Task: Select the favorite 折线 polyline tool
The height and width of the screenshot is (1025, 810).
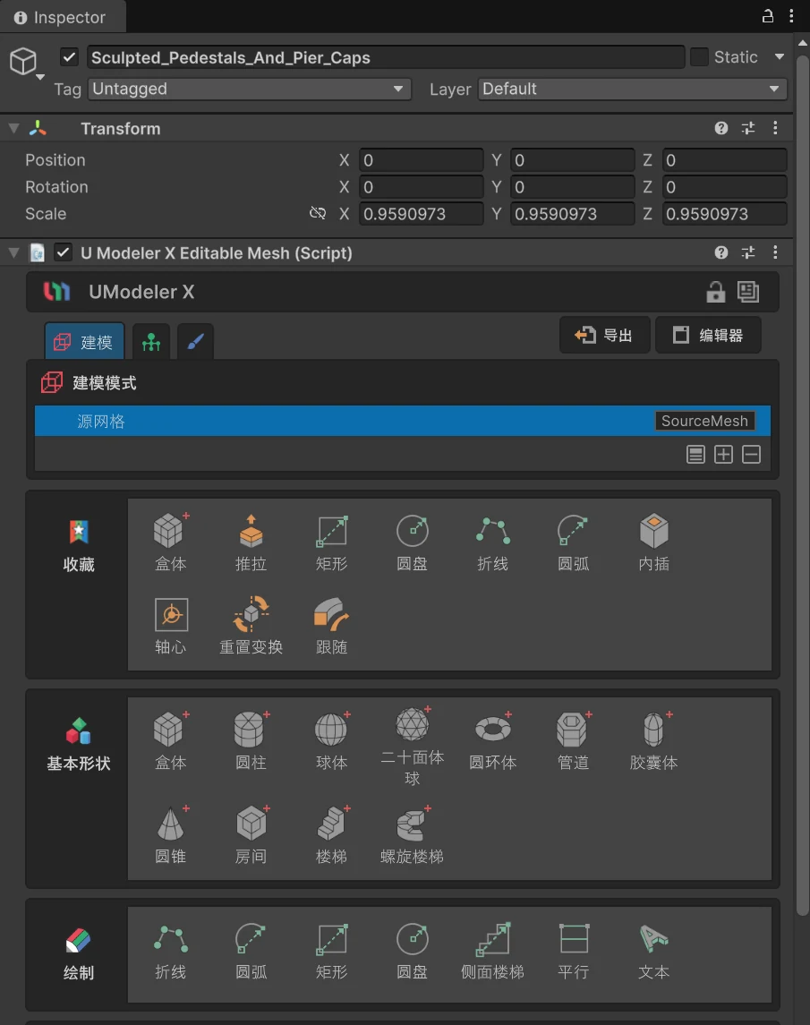Action: click(x=492, y=542)
